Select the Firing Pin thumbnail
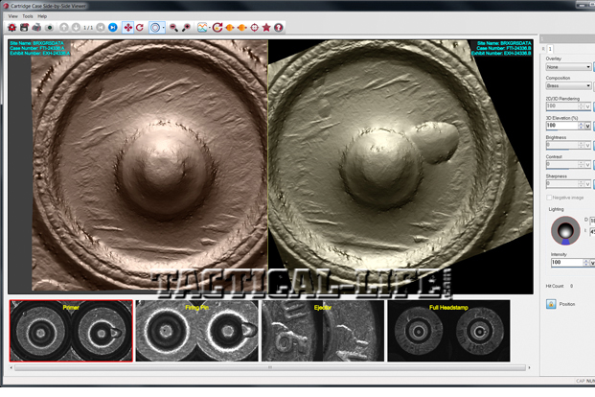This screenshot has width=595, height=397. [196, 332]
